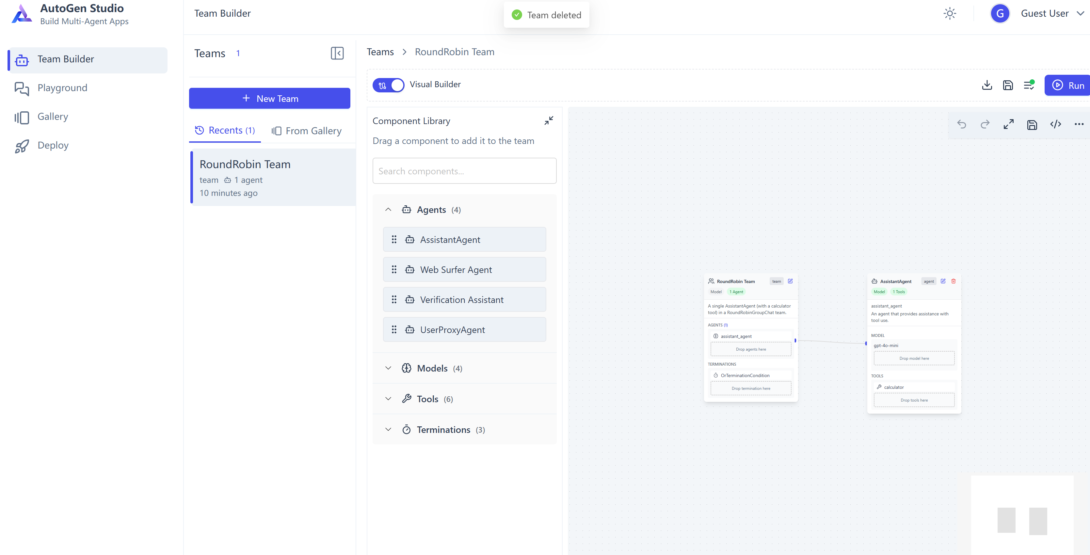Expand the Models section
The width and height of the screenshot is (1090, 555).
coord(388,369)
